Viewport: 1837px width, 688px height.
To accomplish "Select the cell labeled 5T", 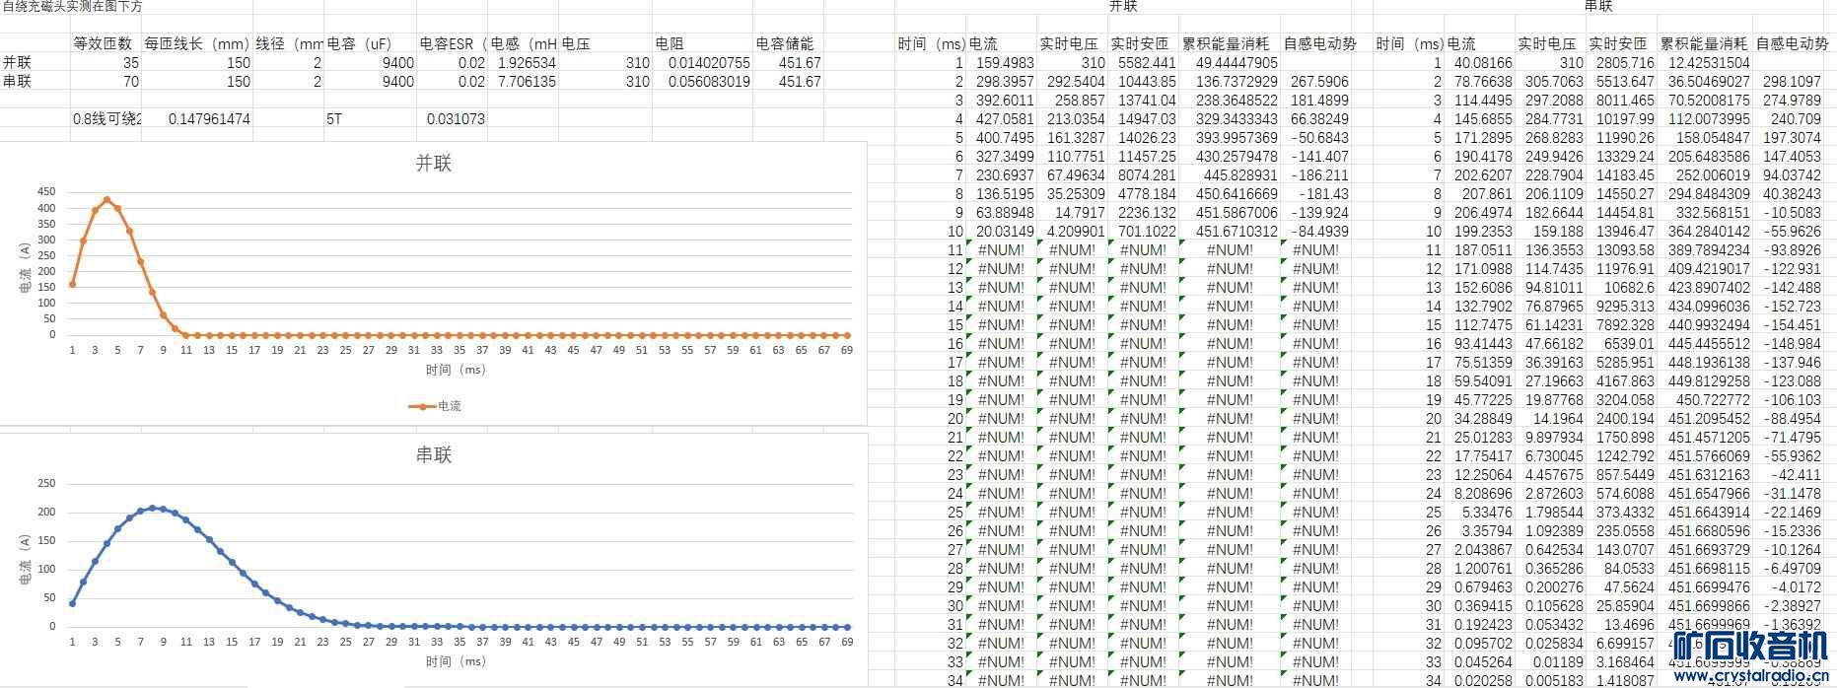I will (x=335, y=119).
